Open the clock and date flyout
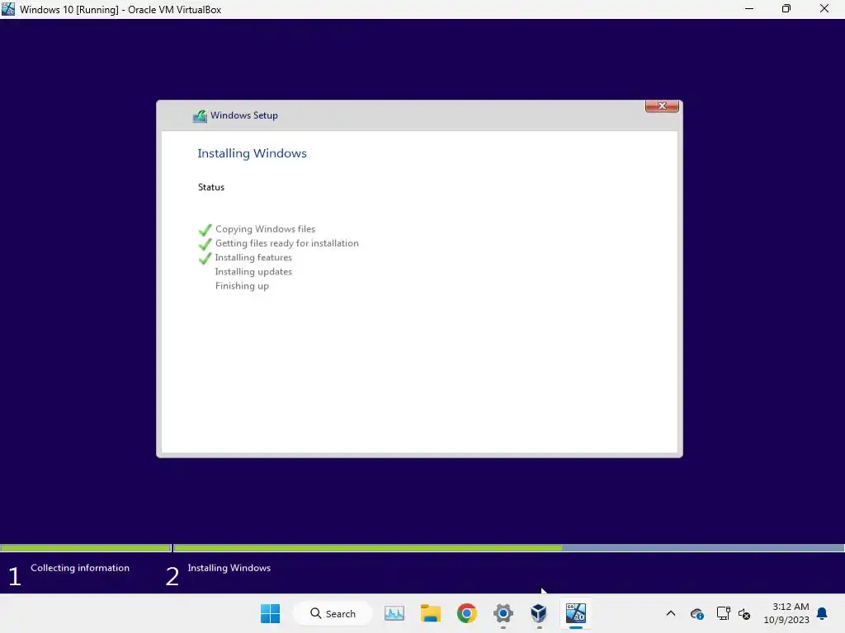 [786, 613]
